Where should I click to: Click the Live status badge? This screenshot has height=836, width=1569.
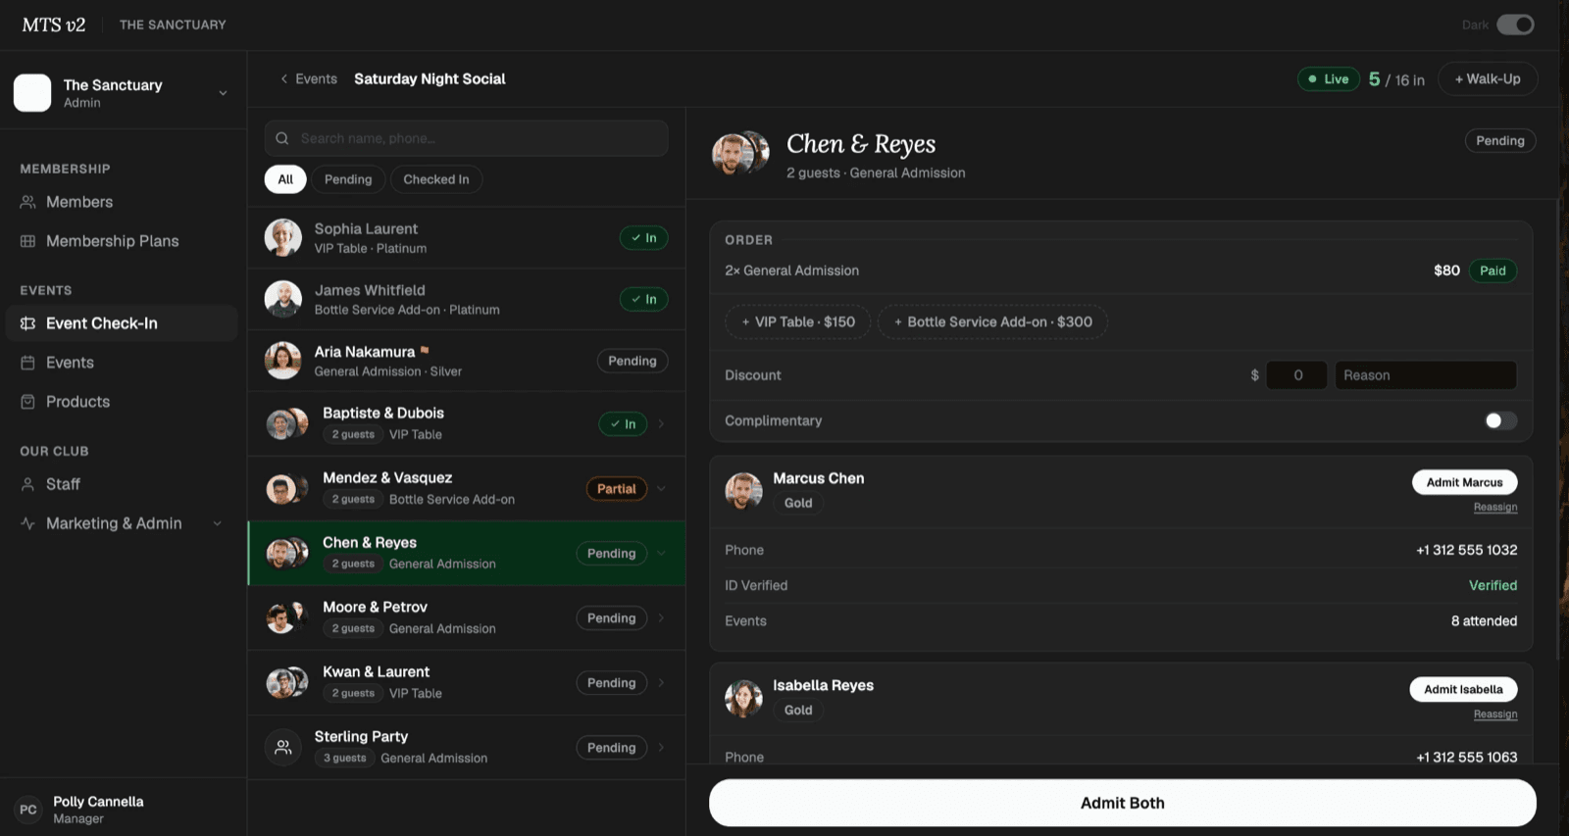pyautogui.click(x=1329, y=79)
